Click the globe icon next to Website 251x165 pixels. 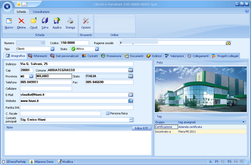click(131, 101)
